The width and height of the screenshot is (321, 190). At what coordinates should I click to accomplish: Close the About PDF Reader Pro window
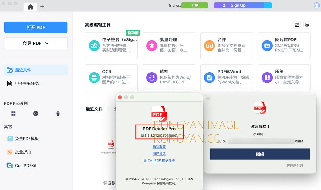point(120,97)
